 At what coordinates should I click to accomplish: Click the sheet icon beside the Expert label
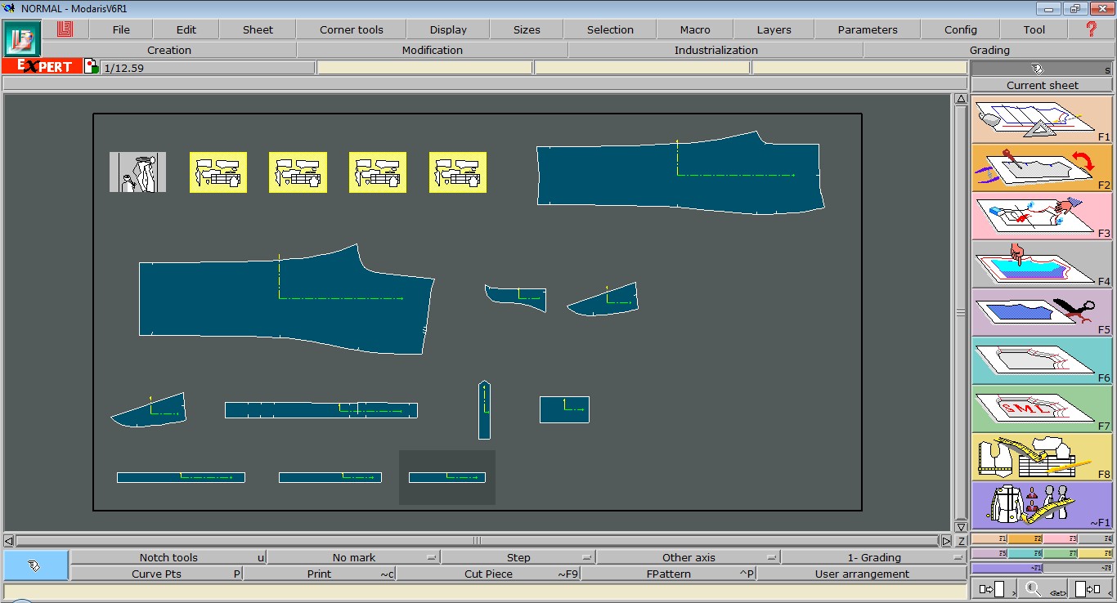[x=92, y=66]
